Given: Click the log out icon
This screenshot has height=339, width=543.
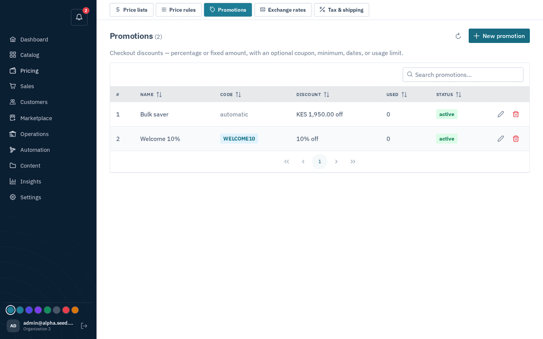Looking at the screenshot, I should click(x=84, y=326).
